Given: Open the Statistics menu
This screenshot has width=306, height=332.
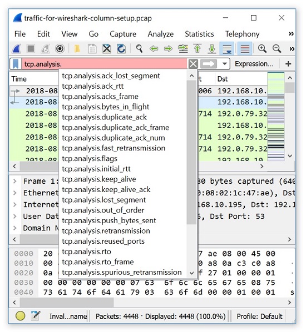Looking at the screenshot, I should coord(199,34).
